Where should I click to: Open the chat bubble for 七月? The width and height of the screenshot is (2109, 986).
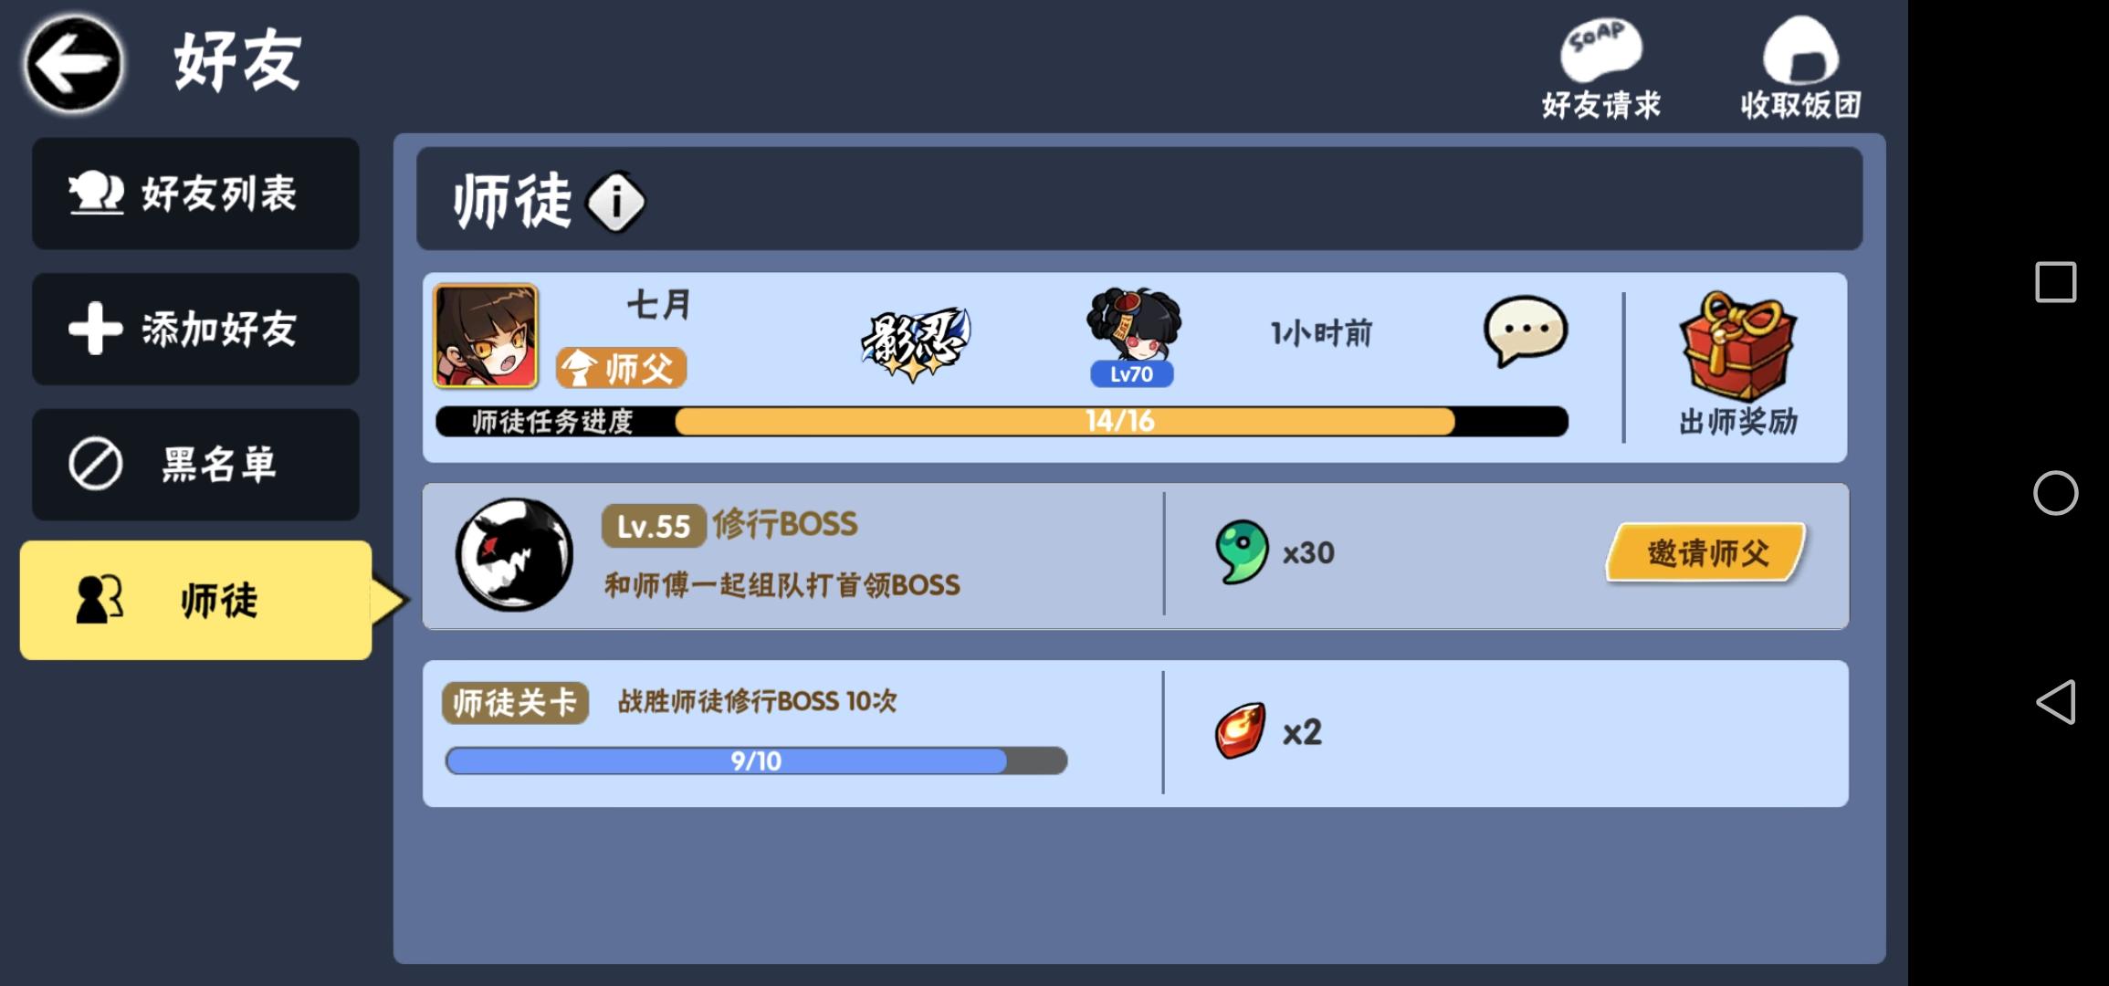point(1526,330)
